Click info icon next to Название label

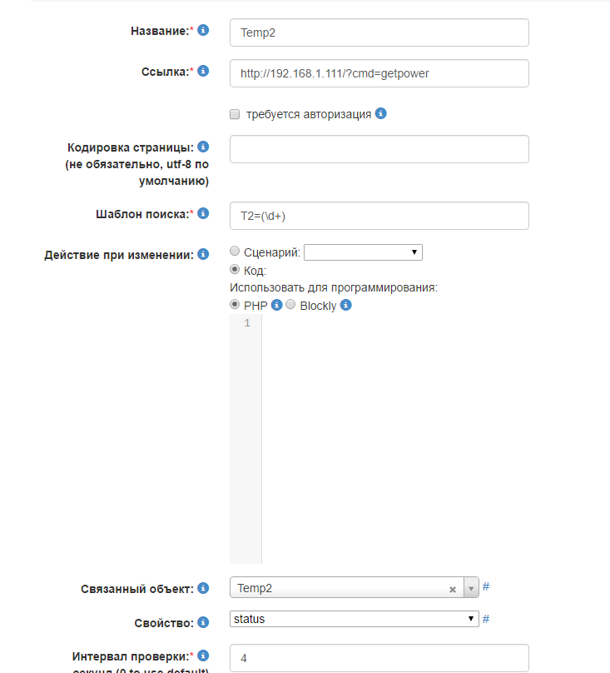203,30
